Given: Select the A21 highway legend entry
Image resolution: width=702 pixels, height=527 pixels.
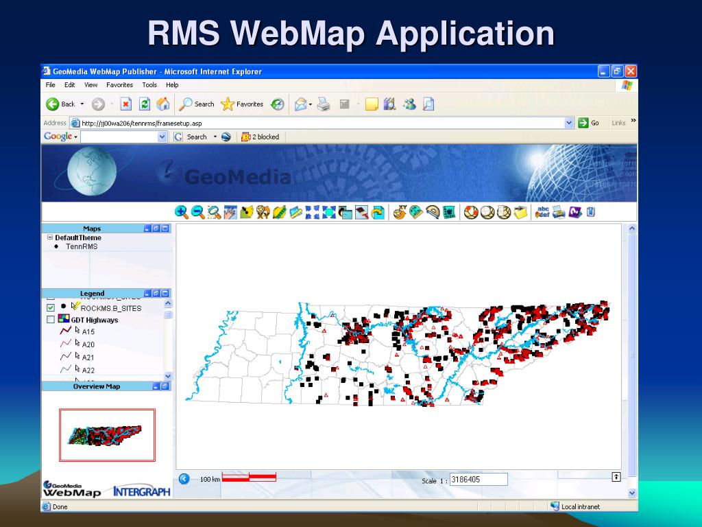Looking at the screenshot, I should 88,357.
